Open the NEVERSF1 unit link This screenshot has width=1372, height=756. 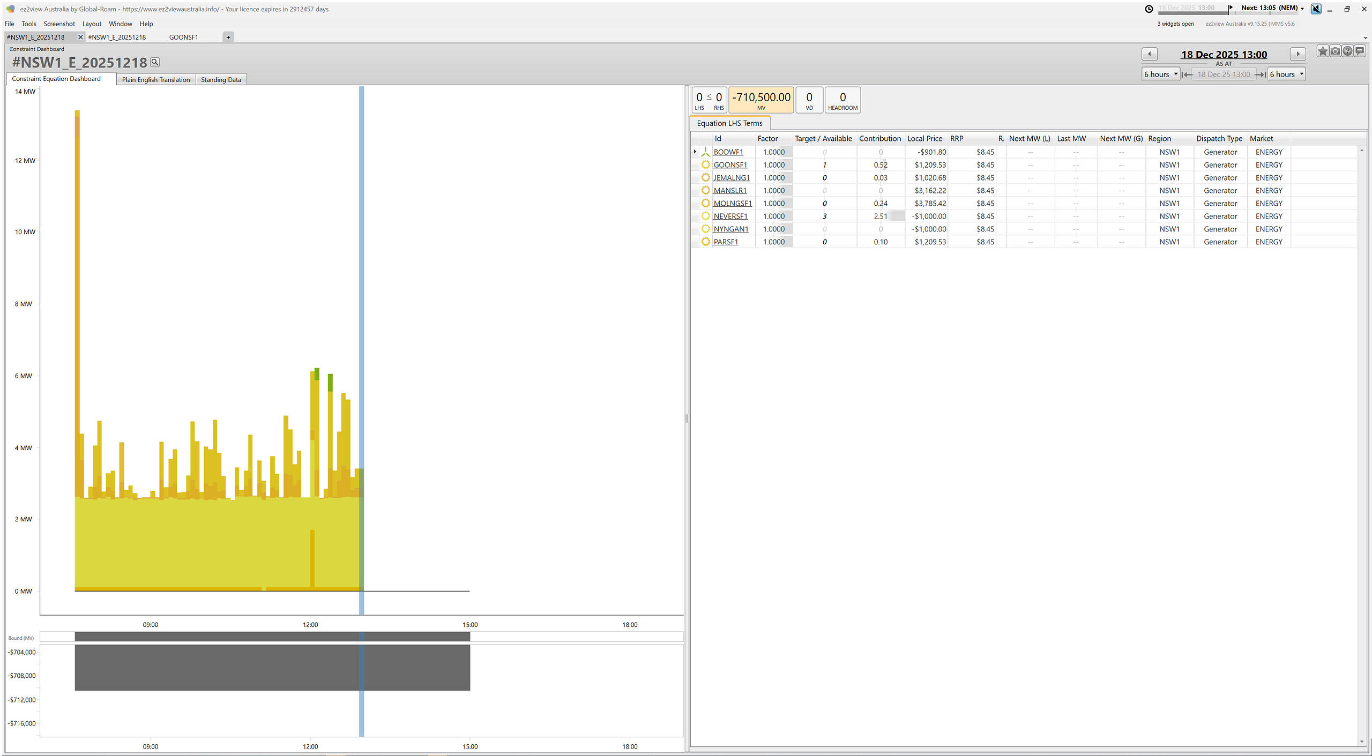[730, 216]
